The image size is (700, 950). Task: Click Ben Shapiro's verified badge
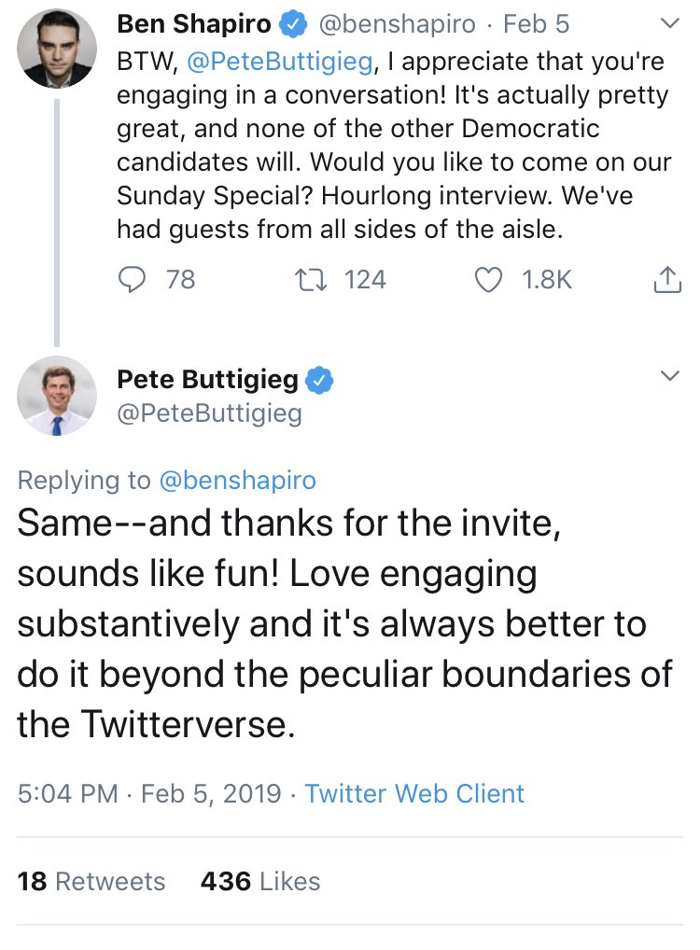click(293, 25)
